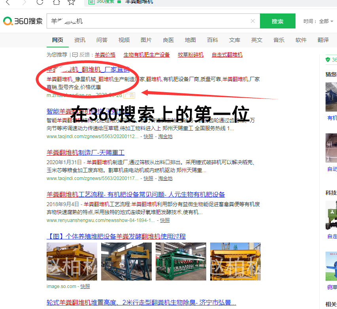Go to browser home page icon
The height and width of the screenshot is (309, 337).
point(56,2)
